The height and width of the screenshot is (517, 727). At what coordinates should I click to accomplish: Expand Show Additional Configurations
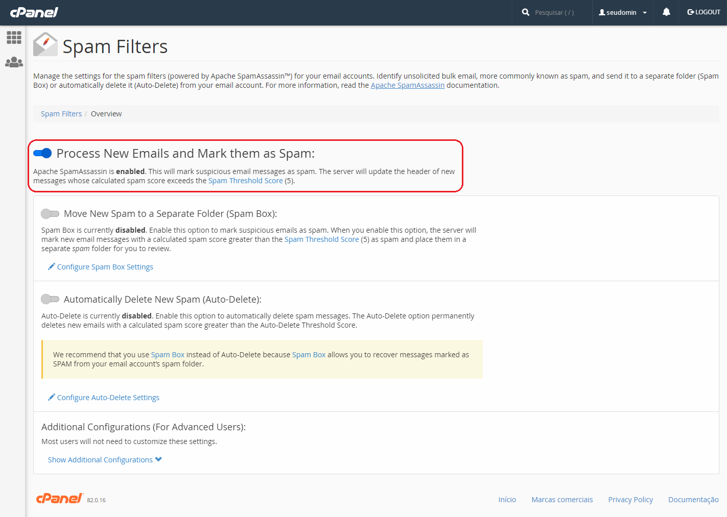tap(105, 460)
